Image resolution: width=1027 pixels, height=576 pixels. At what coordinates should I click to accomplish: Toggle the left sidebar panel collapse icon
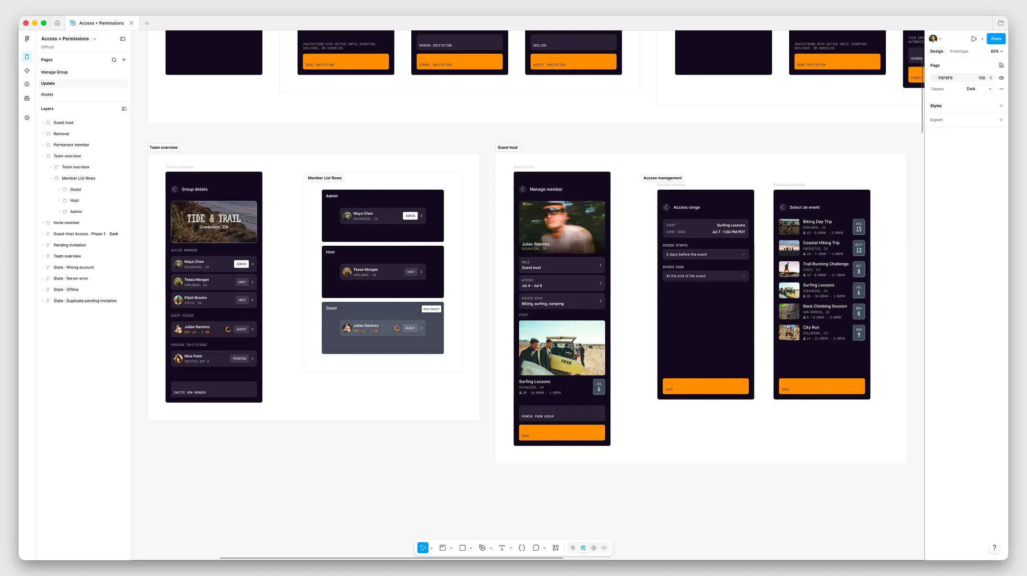(123, 39)
